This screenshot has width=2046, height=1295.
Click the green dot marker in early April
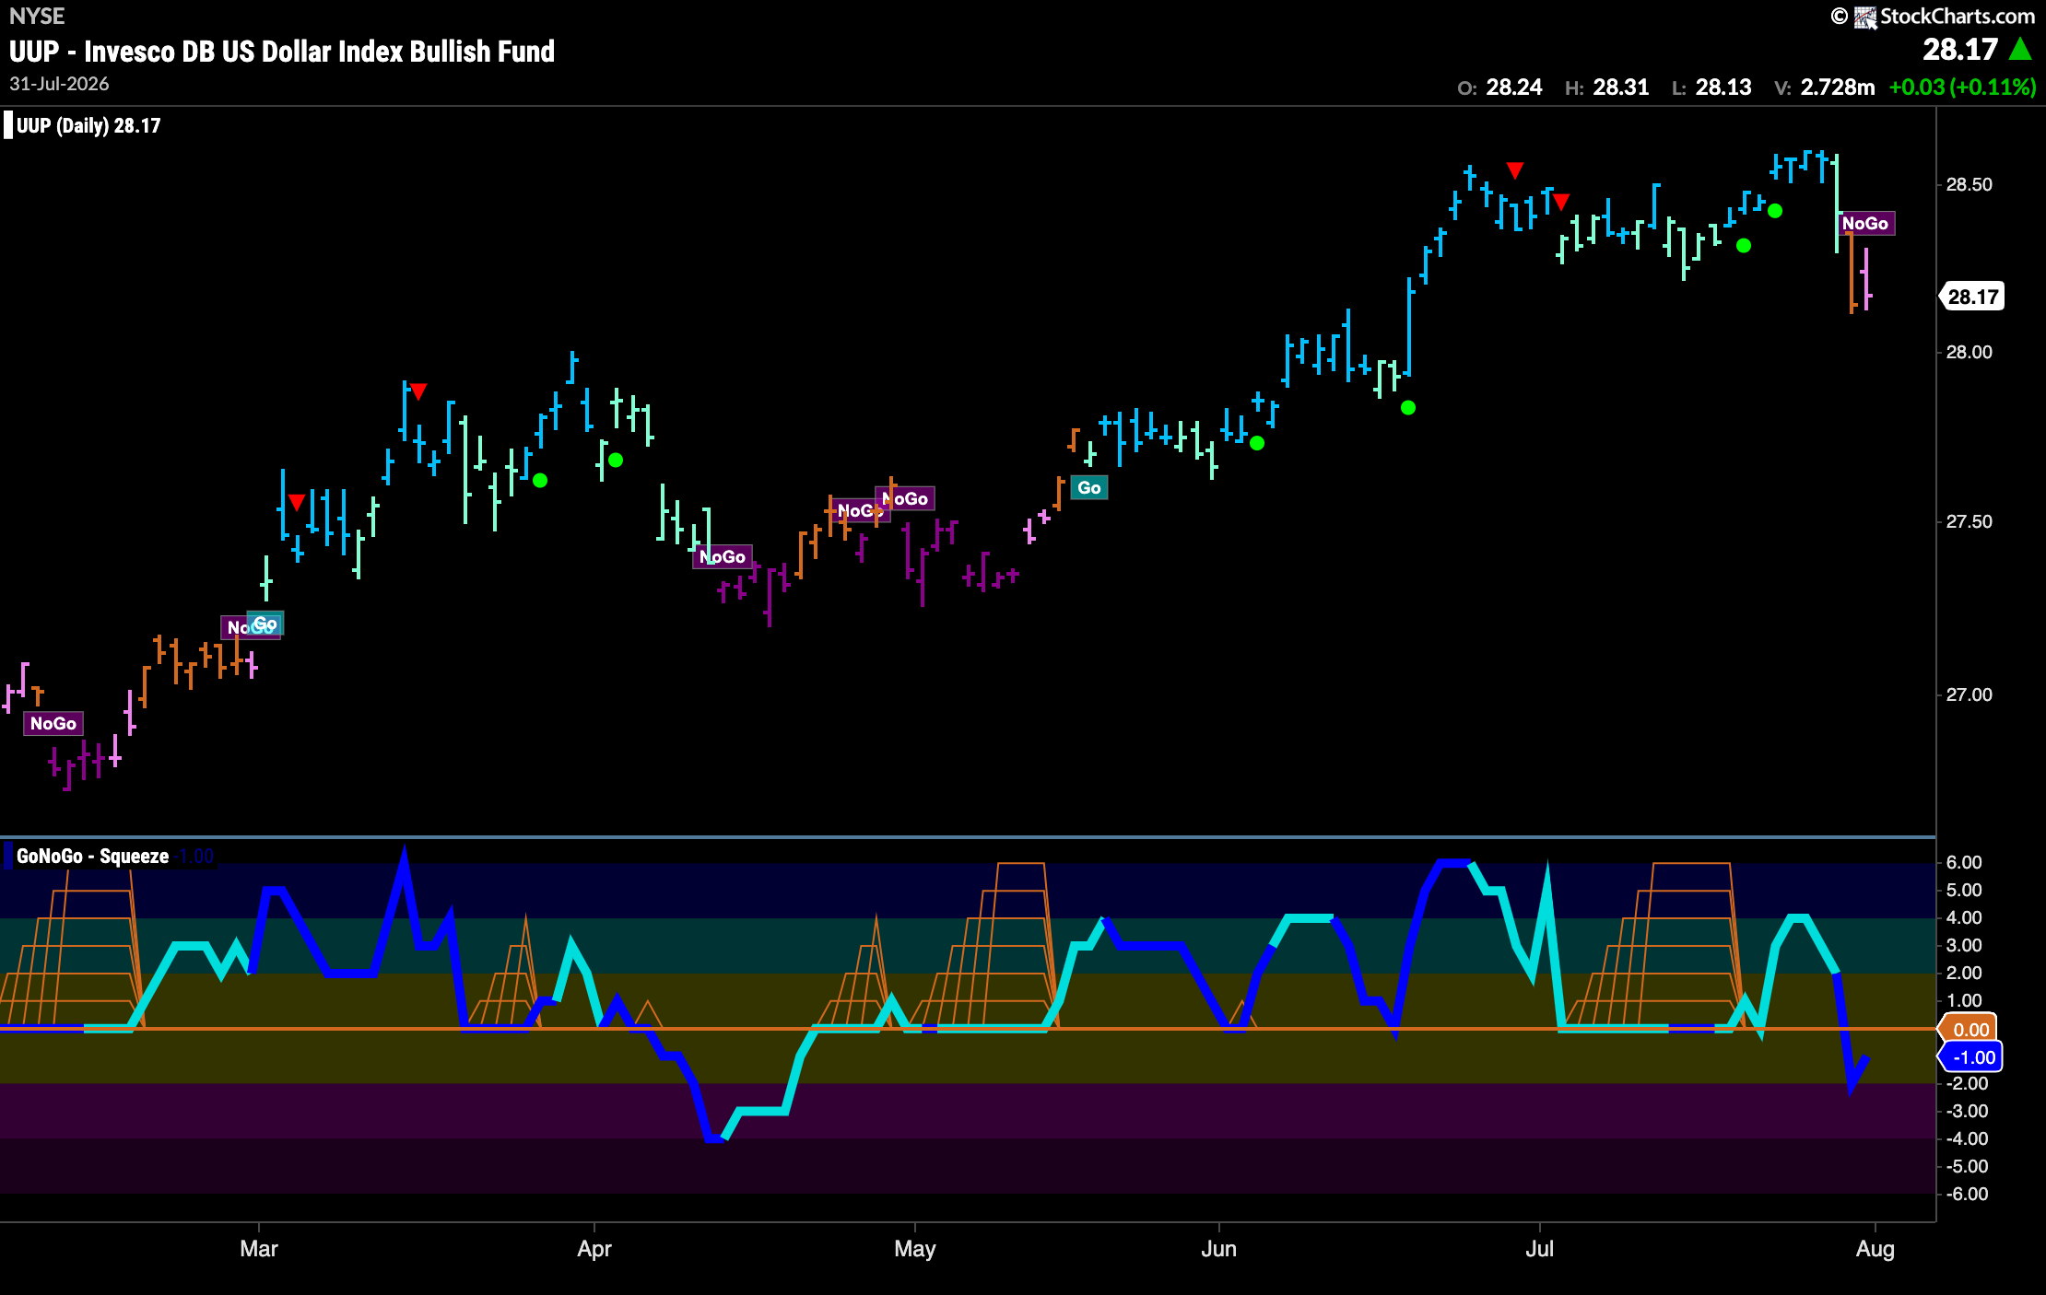(x=616, y=460)
